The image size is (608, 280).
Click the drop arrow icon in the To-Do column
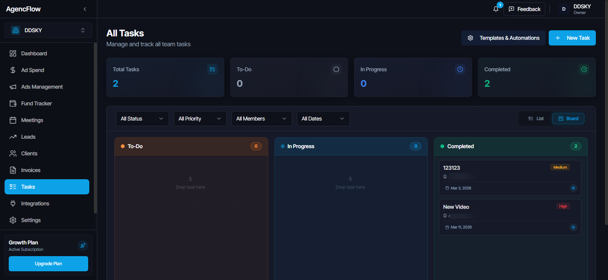pyautogui.click(x=190, y=178)
